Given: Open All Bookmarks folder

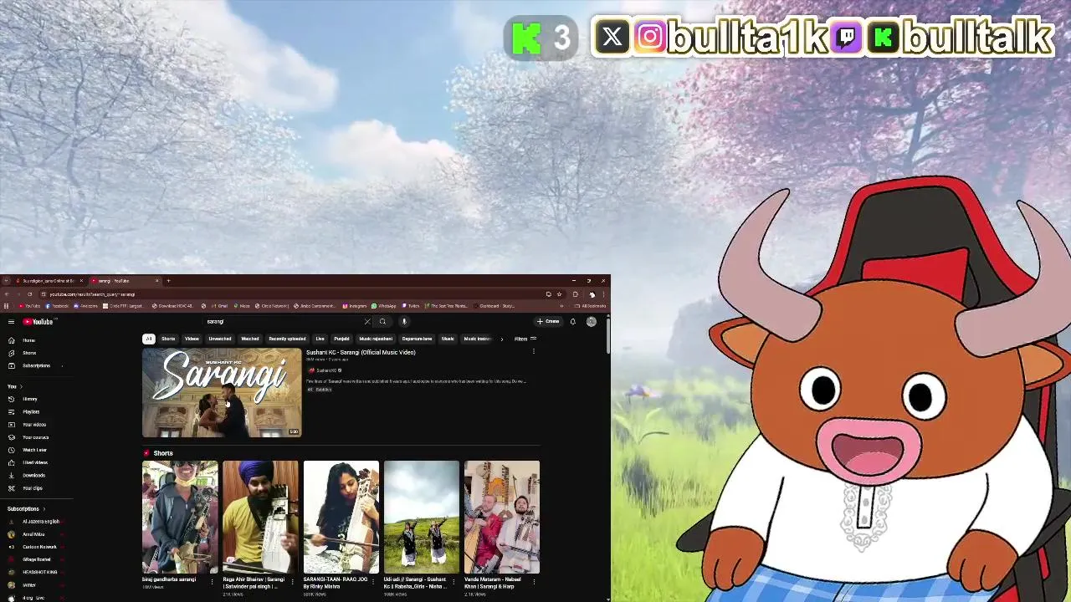Looking at the screenshot, I should click(x=592, y=306).
